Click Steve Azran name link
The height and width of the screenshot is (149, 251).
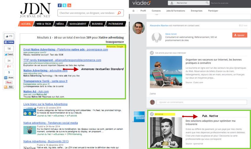click(x=171, y=34)
